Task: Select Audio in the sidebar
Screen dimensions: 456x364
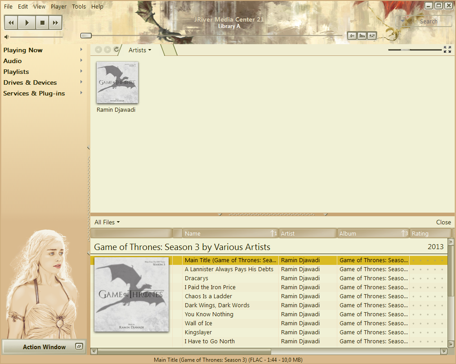Action: [13, 61]
